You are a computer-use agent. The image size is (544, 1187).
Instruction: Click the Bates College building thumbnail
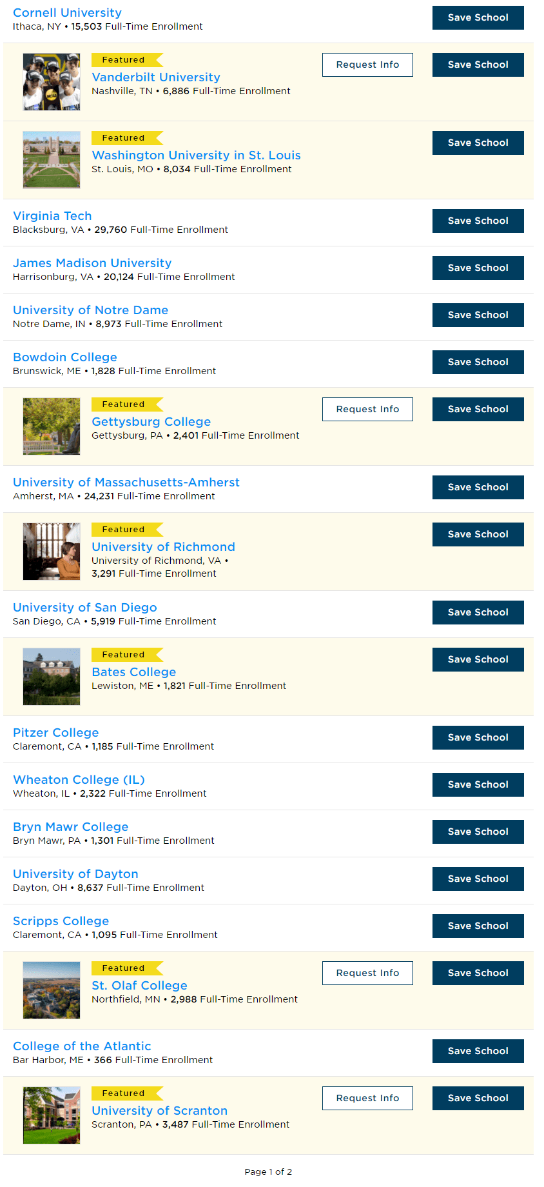click(52, 677)
